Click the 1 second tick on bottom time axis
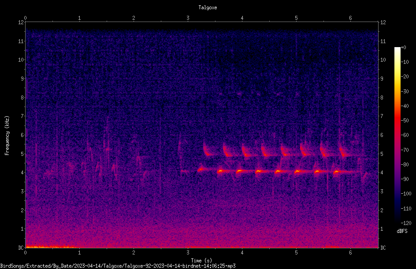Viewport: 416px width, 269px height. [x=79, y=253]
